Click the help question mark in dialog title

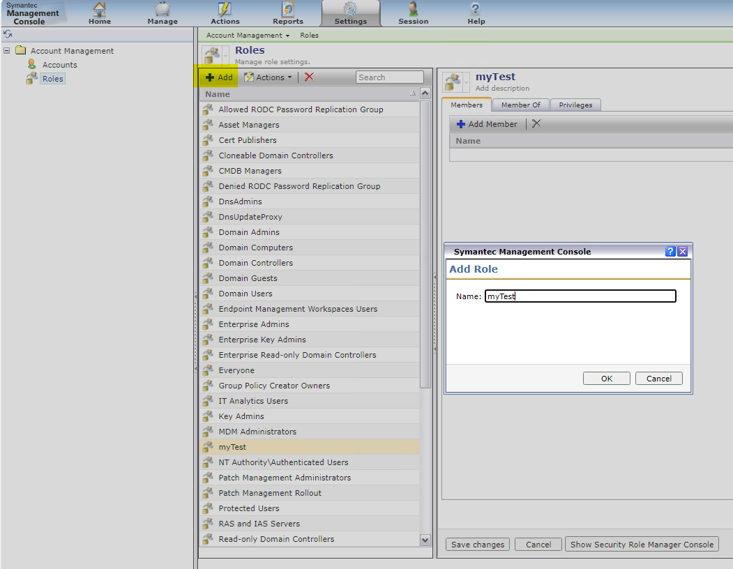coord(670,252)
